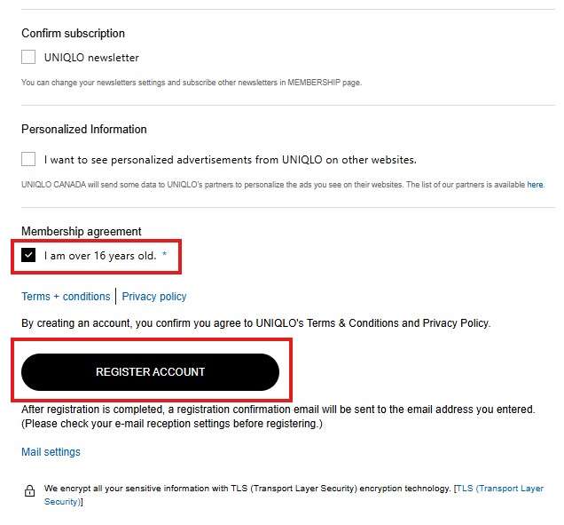This screenshot has width=564, height=525.
Task: Click the 'Personalized Information' heading
Action: click(x=84, y=130)
